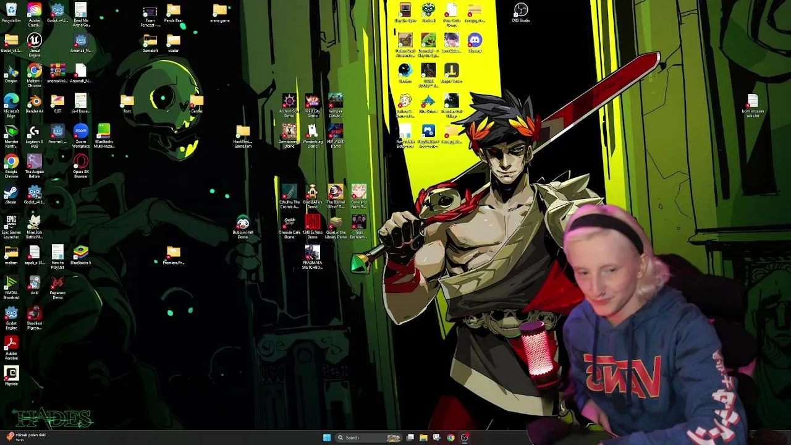Open Wonderburg Demo icon
Viewport: 791px width, 445px height.
(313, 135)
